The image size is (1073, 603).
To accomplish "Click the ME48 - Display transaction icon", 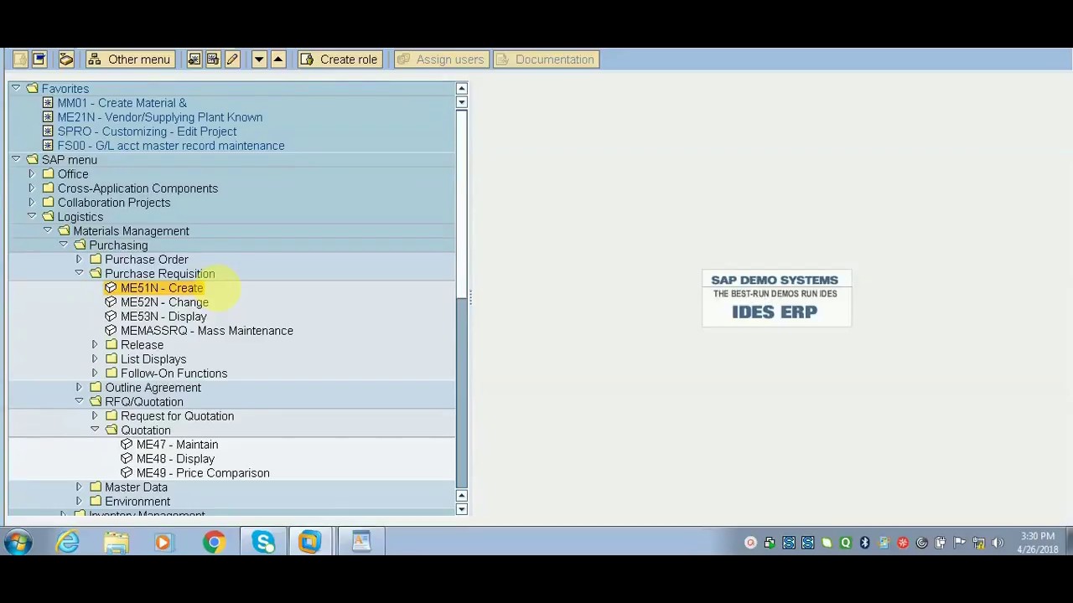I will point(127,459).
